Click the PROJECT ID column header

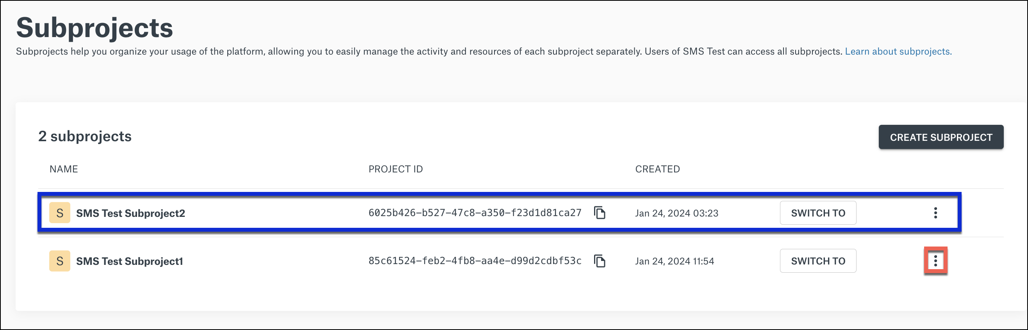(x=396, y=169)
